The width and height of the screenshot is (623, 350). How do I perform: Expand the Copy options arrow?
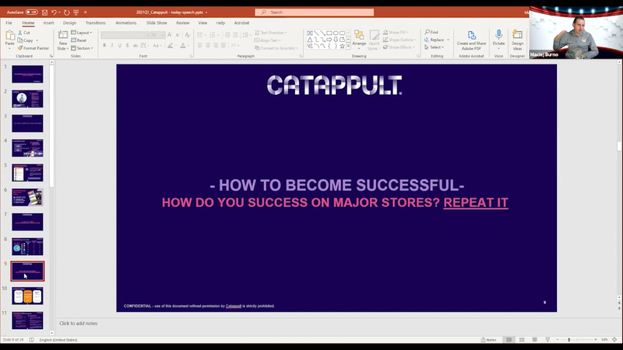37,40
